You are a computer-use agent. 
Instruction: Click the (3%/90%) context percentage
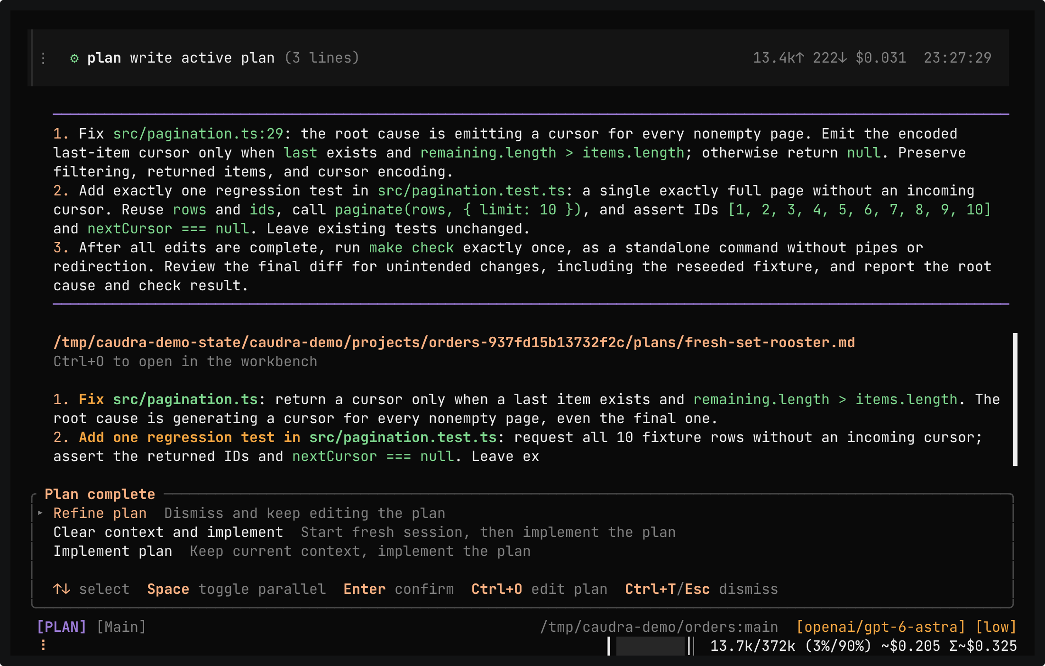coord(838,646)
